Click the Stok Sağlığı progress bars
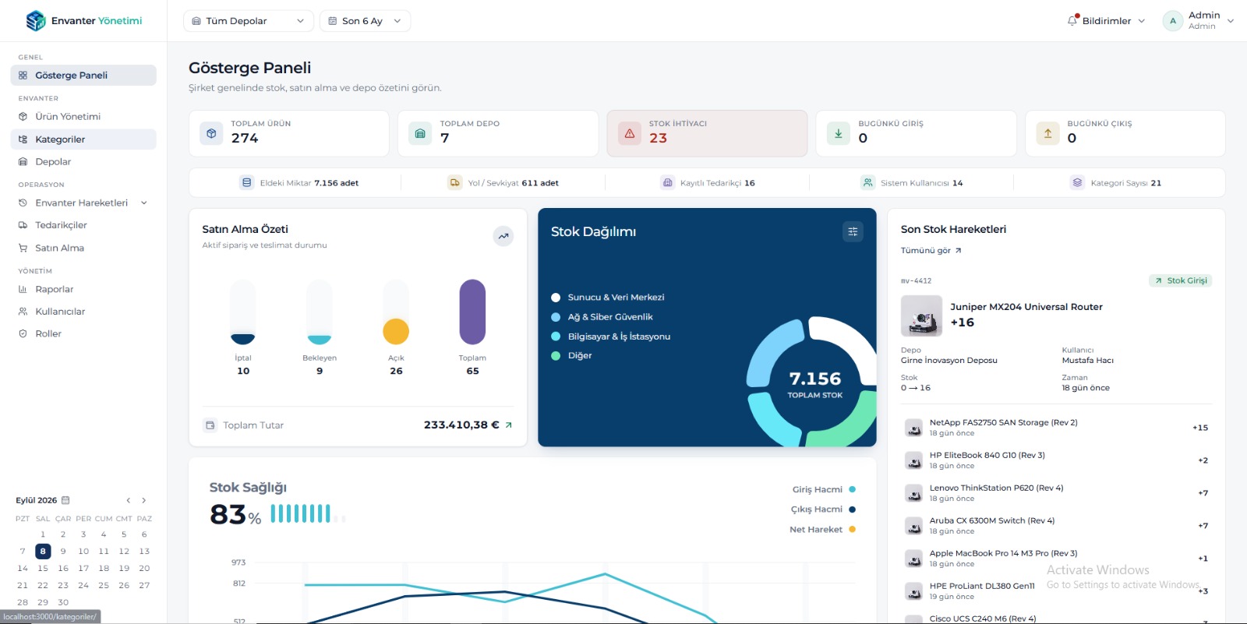This screenshot has height=624, width=1247. (308, 513)
